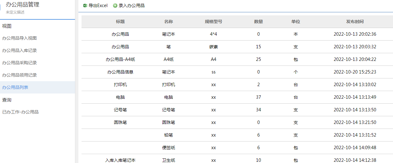Screen dimensions: 393x163
Task: Select the 办公用品-A4纸 table row
Action: [120, 59]
